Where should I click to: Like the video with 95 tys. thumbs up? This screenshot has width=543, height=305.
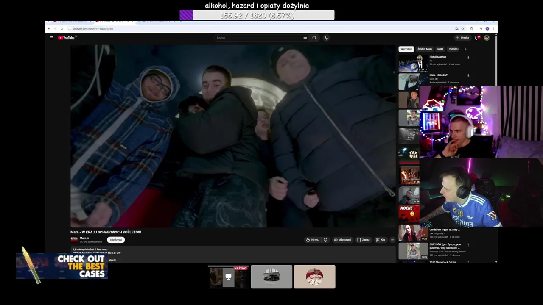tap(312, 240)
